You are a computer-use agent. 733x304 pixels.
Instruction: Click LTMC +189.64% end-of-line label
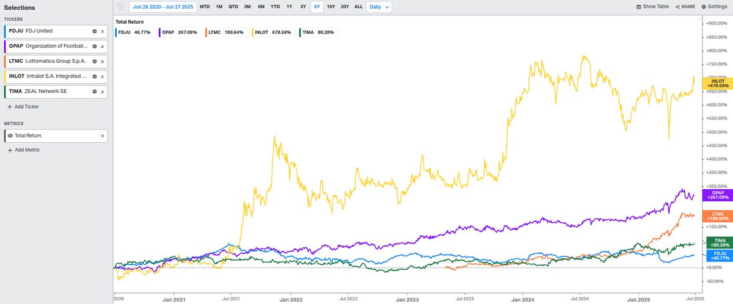[x=717, y=215]
